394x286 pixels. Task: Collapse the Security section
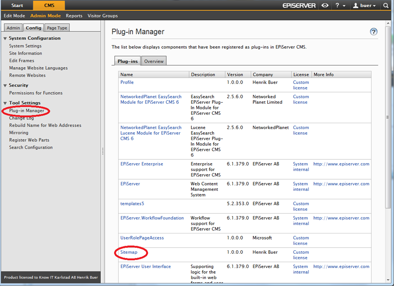click(x=5, y=86)
